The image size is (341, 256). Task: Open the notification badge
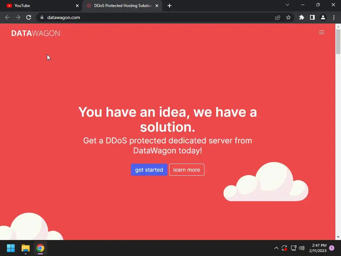click(332, 248)
